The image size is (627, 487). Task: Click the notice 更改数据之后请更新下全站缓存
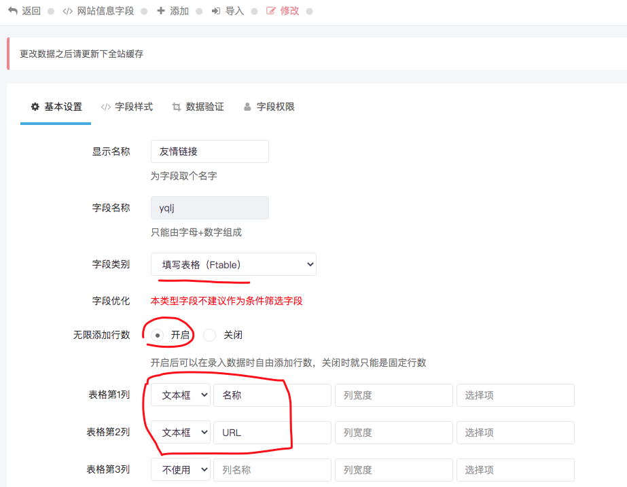coord(82,54)
